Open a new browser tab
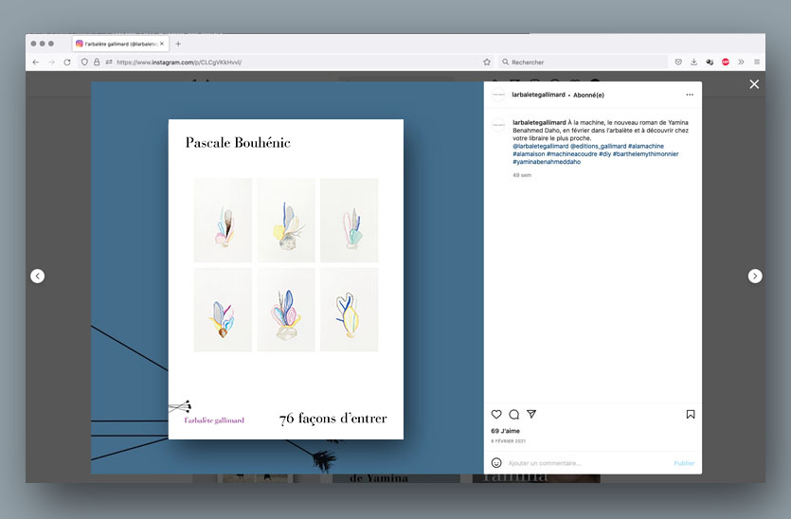This screenshot has height=519, width=791. (178, 44)
